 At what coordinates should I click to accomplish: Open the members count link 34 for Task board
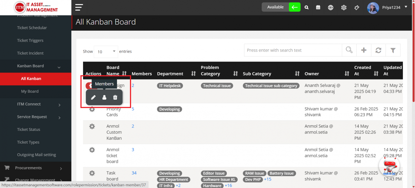click(x=134, y=173)
